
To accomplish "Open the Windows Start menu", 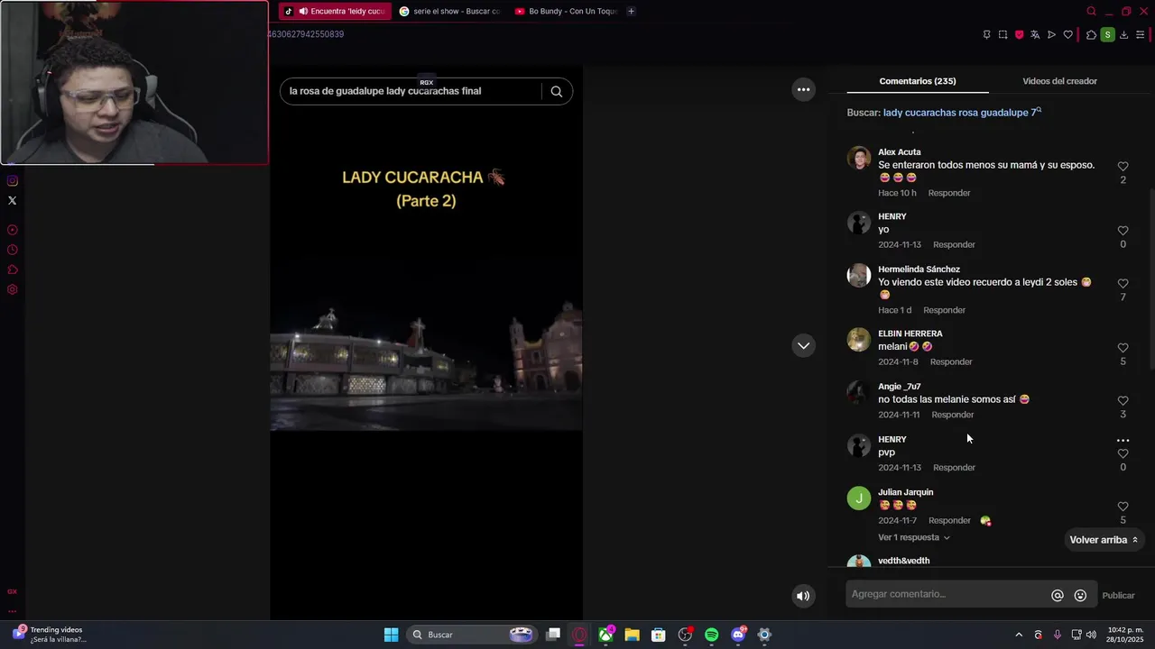I will point(391,635).
